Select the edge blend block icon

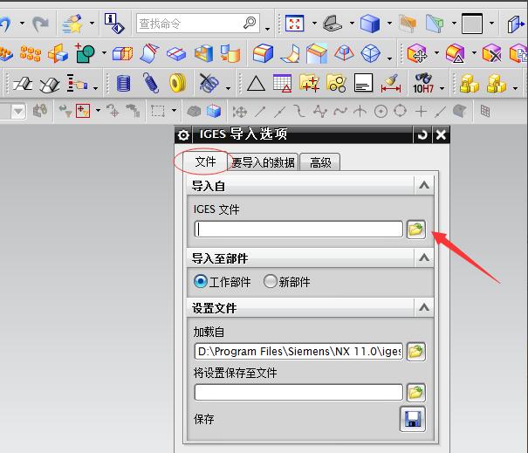tap(263, 53)
